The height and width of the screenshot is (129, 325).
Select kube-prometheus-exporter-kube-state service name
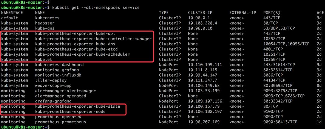click(x=78, y=106)
